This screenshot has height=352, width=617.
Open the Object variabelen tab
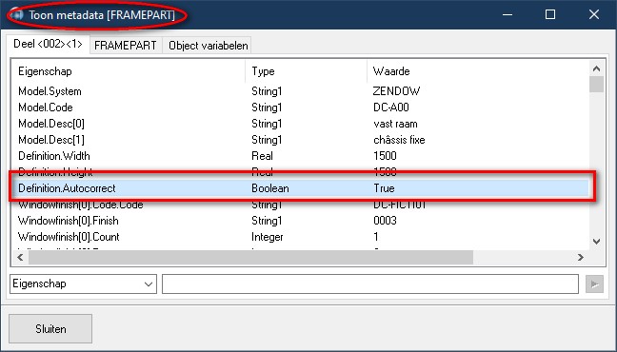pyautogui.click(x=209, y=46)
